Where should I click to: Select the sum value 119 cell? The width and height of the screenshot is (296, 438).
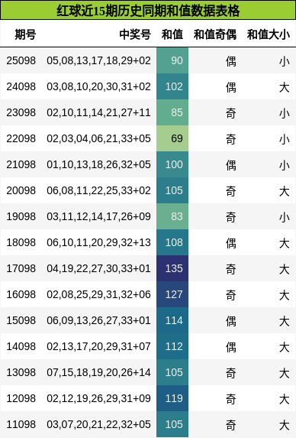[172, 398]
